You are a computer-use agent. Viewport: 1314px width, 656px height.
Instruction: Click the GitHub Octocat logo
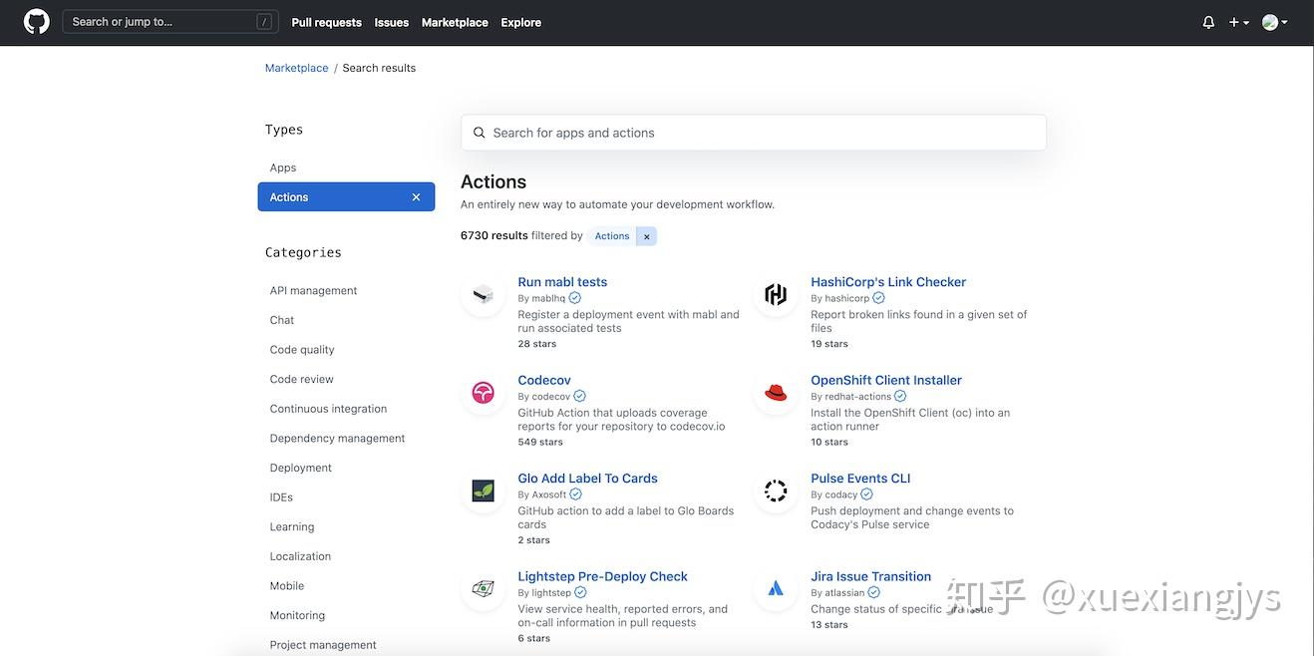pos(37,22)
